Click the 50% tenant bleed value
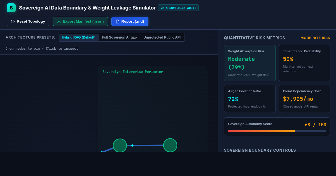The width and height of the screenshot is (336, 176). (288, 59)
